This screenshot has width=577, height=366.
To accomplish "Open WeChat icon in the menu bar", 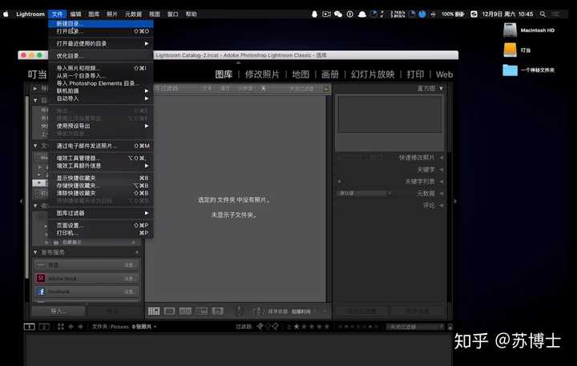I will (x=338, y=14).
